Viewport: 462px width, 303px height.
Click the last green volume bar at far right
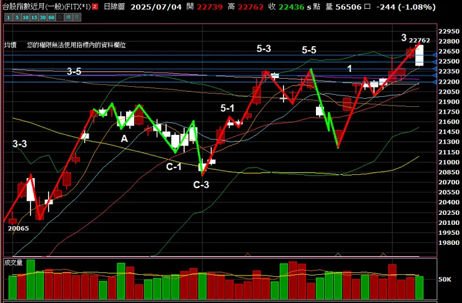[x=420, y=287]
